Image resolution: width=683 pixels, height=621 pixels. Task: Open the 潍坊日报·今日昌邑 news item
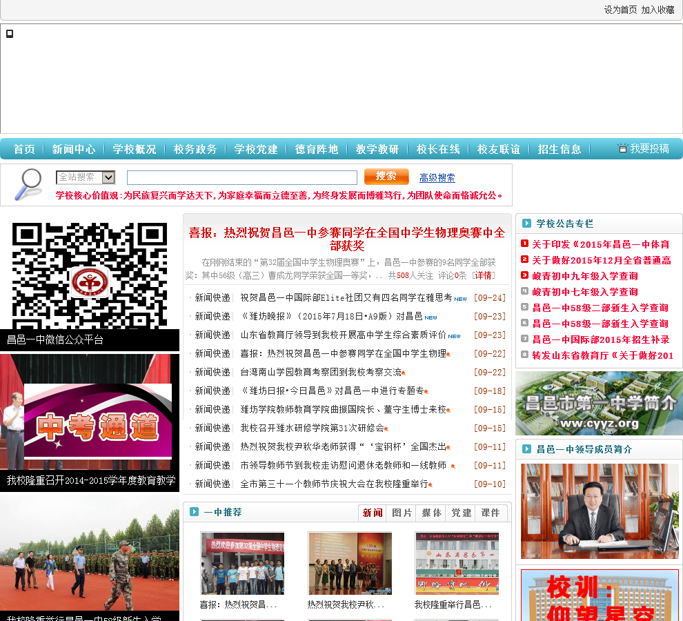[332, 391]
